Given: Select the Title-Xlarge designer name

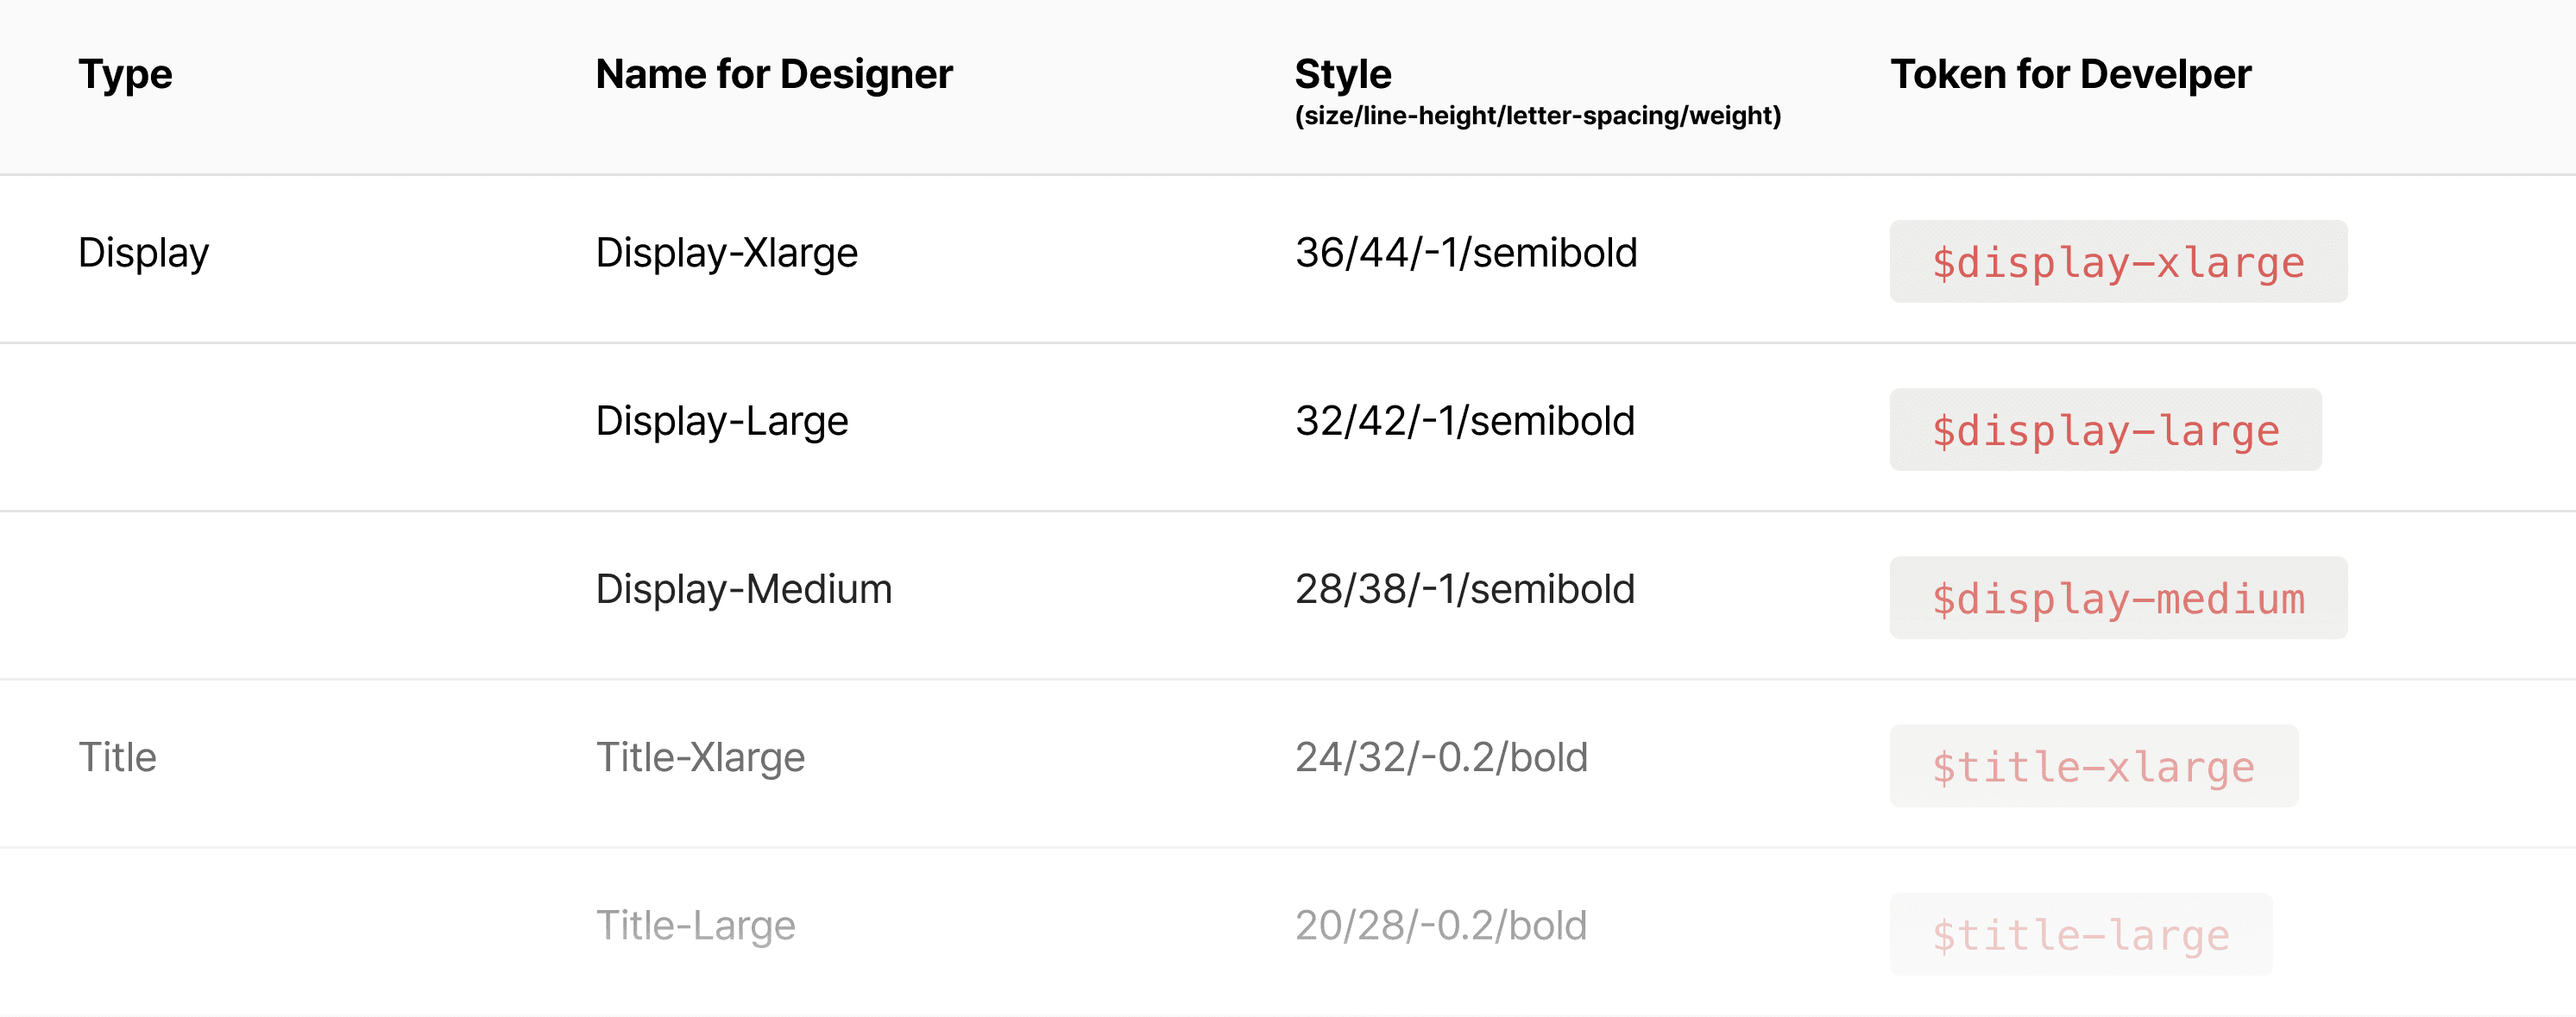Looking at the screenshot, I should [x=700, y=757].
